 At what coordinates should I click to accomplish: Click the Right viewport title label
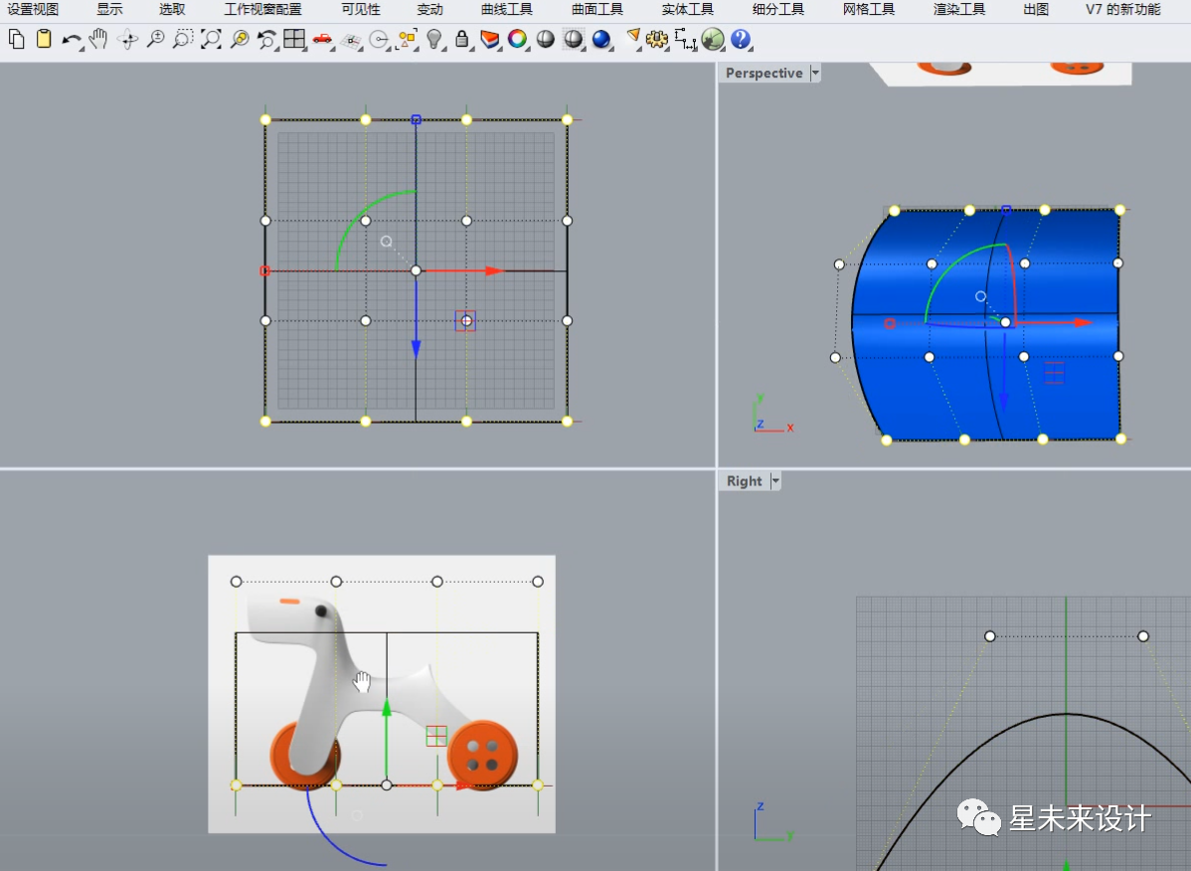tap(744, 480)
